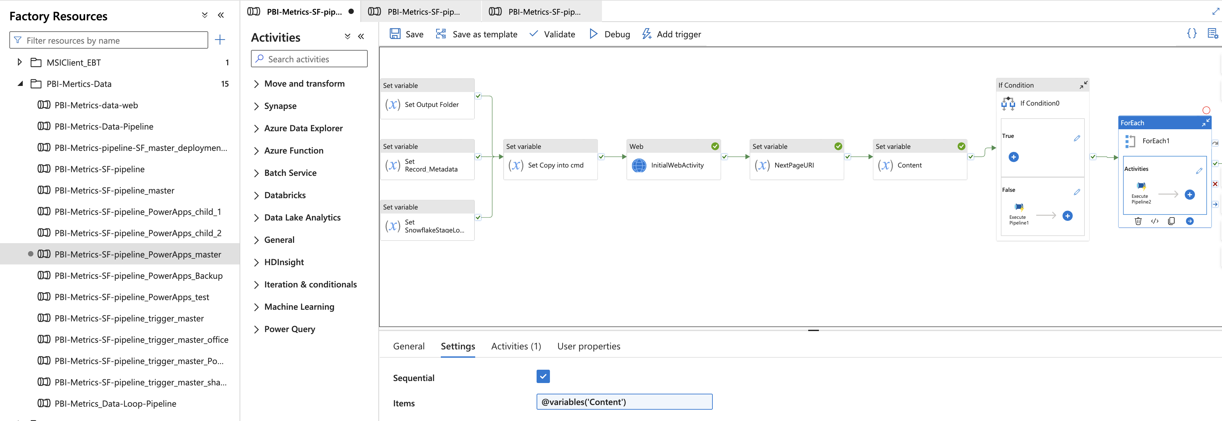The height and width of the screenshot is (421, 1222).
Task: Click the Search activities field
Action: pos(309,59)
